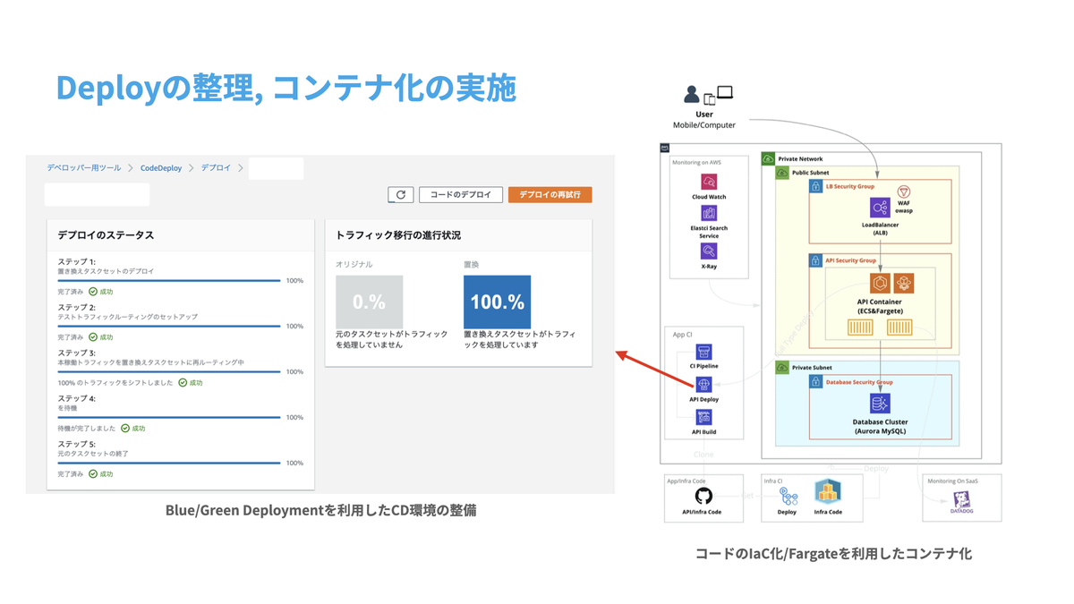Click the Step 1 progress bar
This screenshot has height=604, width=1074.
click(169, 281)
